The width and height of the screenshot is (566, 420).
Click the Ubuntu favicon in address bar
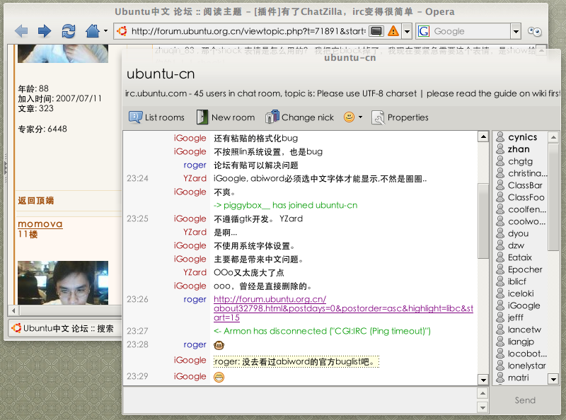(122, 31)
